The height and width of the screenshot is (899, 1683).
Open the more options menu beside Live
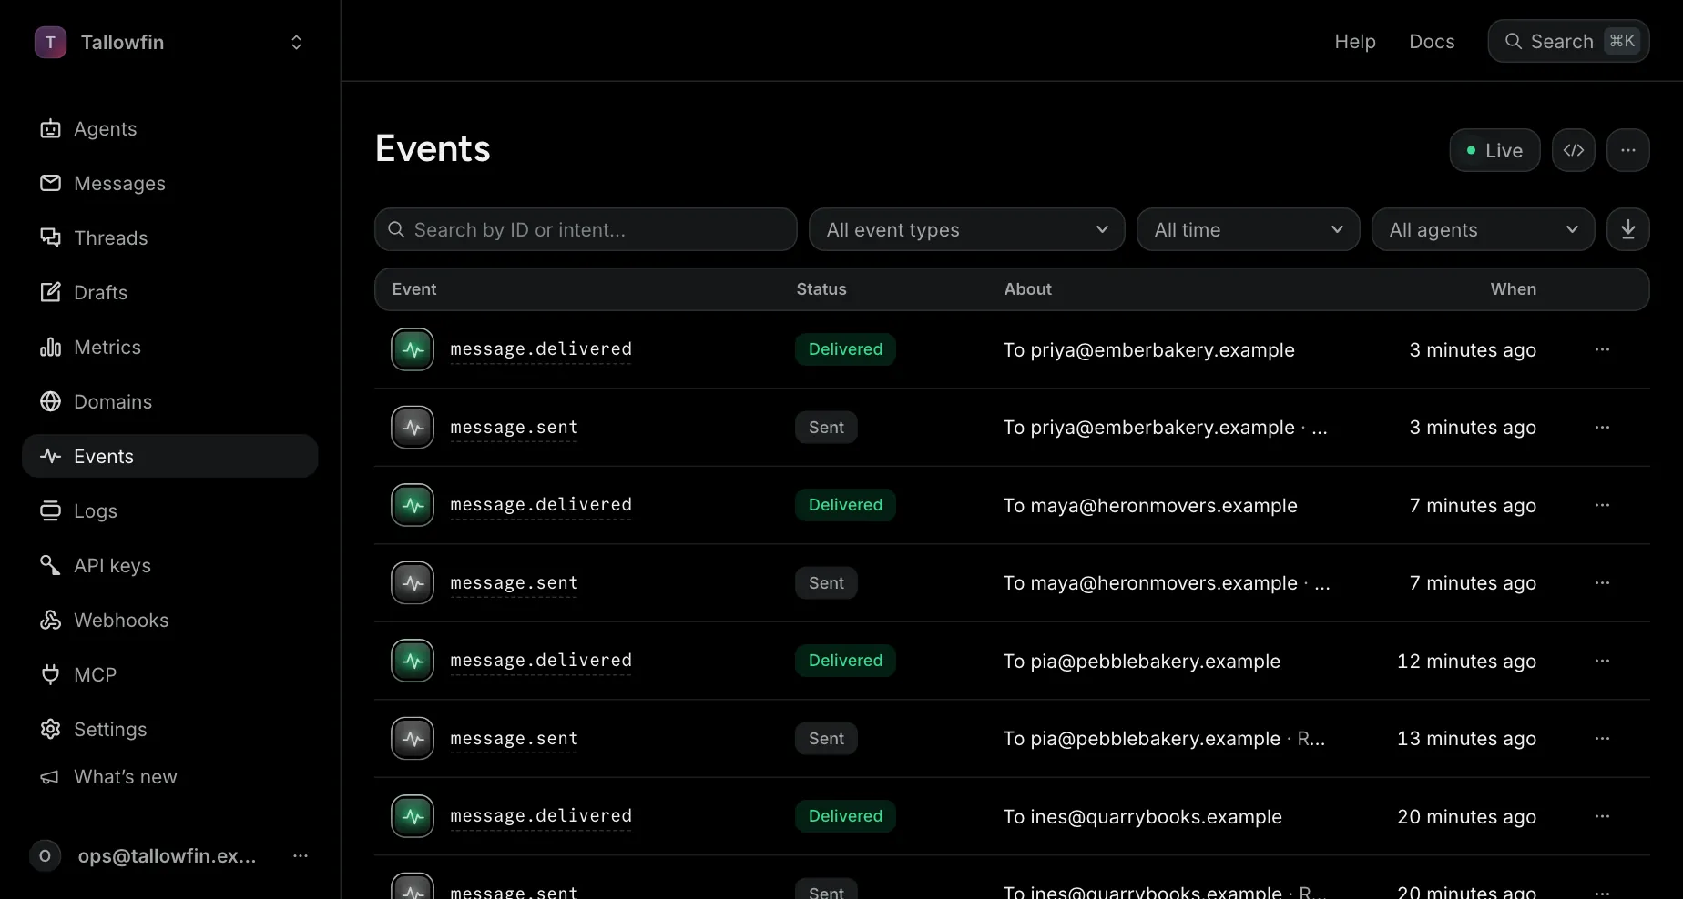[1628, 151]
